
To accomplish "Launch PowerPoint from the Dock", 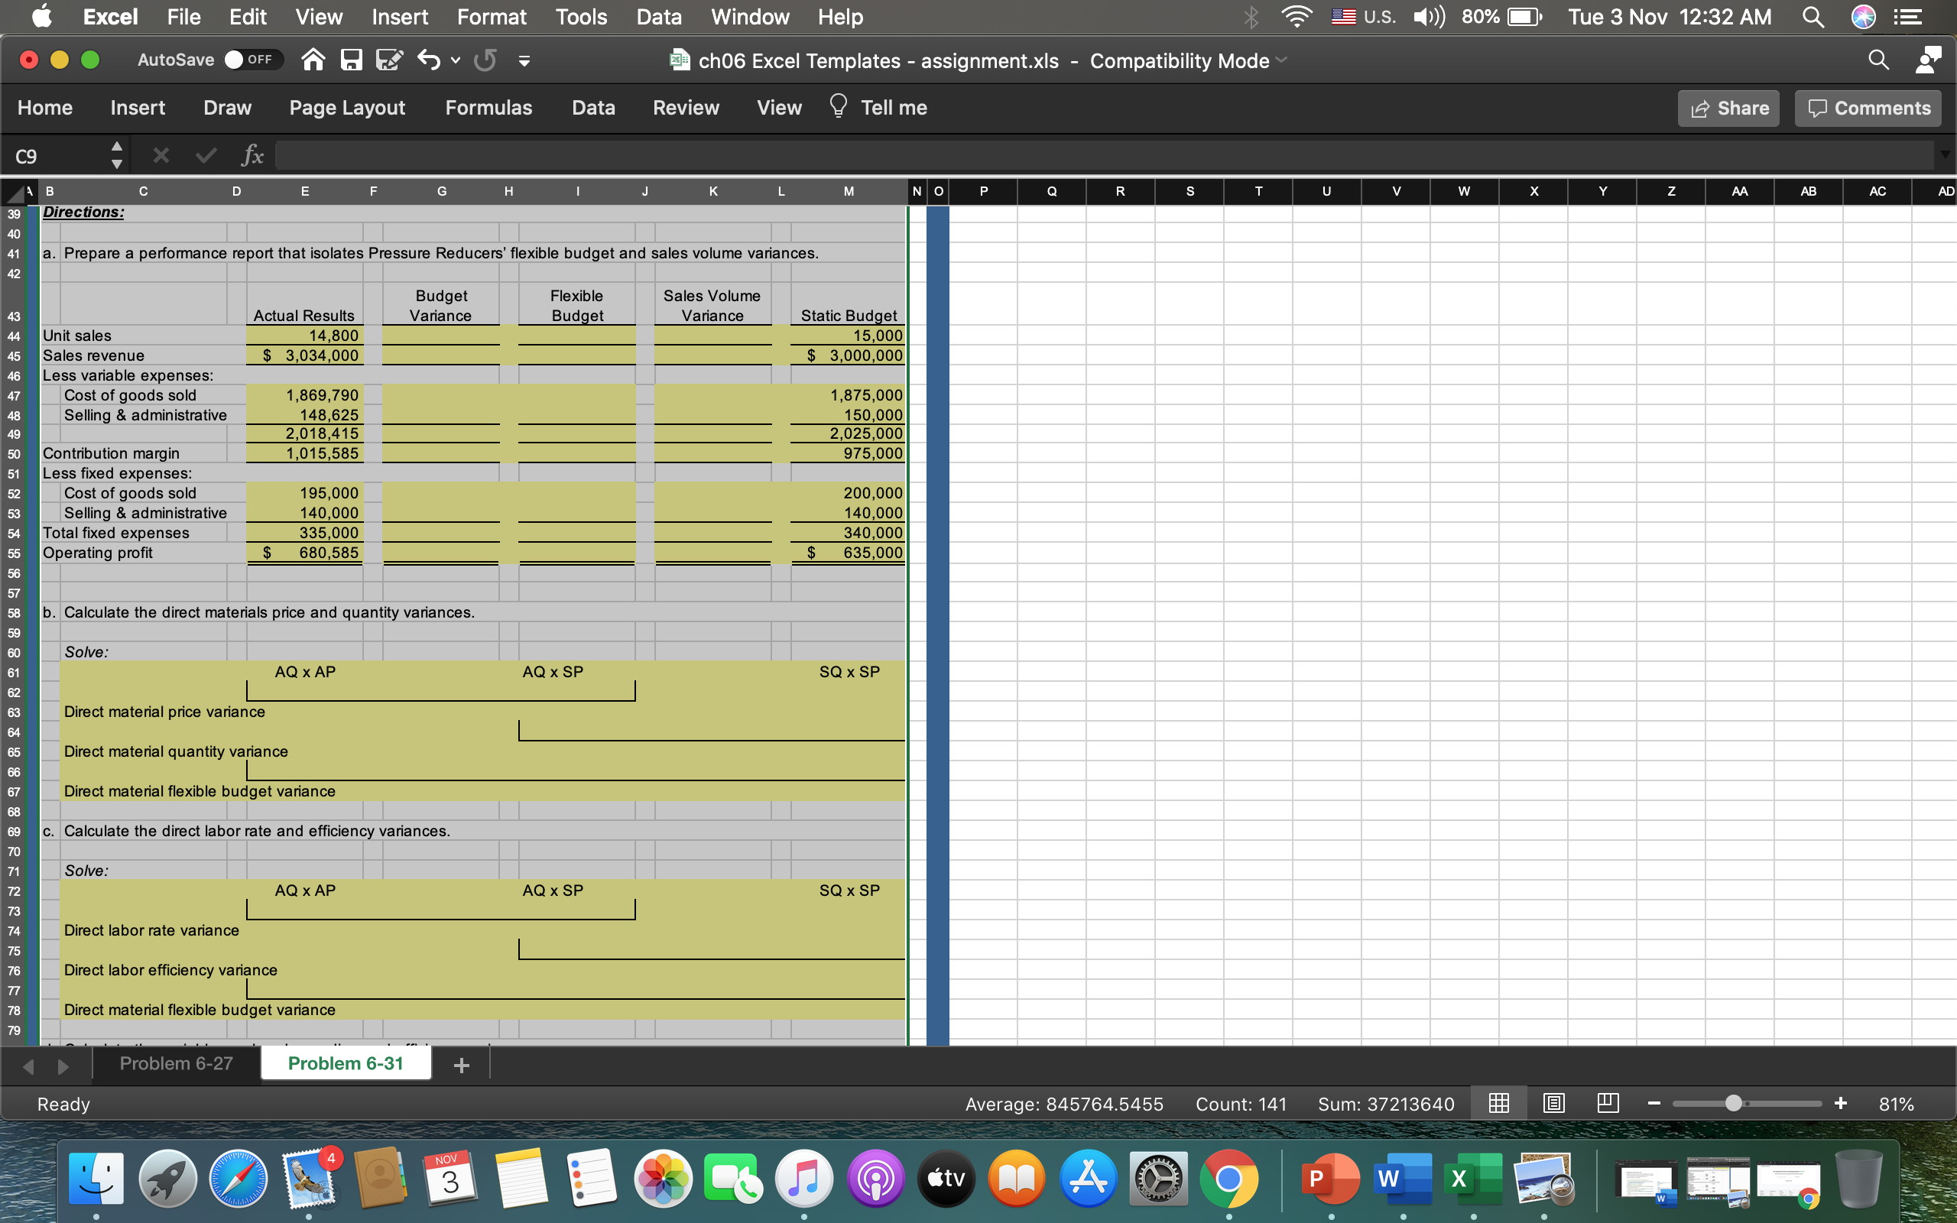I will click(1332, 1179).
